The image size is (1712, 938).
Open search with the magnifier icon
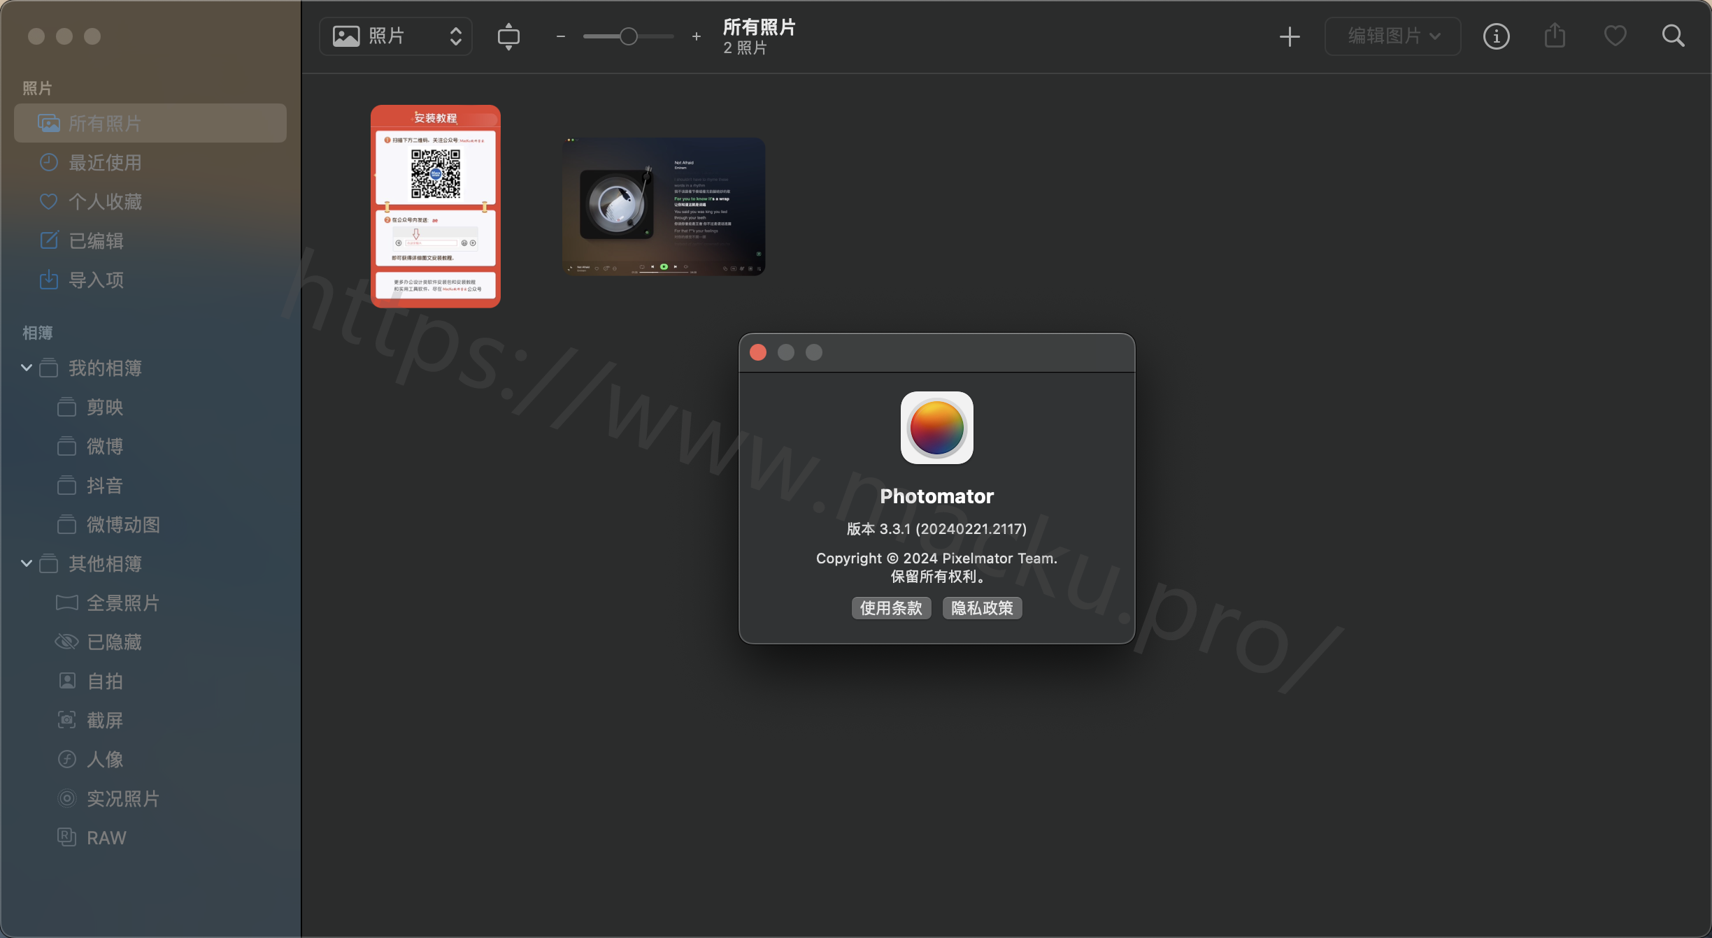[x=1674, y=36]
